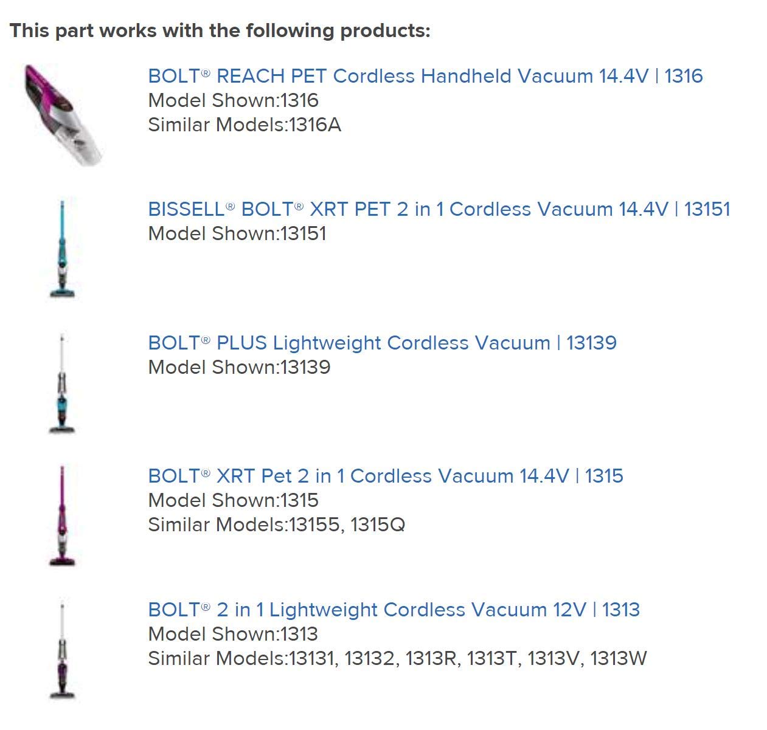
Task: Open the BISSELL BOLT XRT PET 13151 link
Action: 439,209
